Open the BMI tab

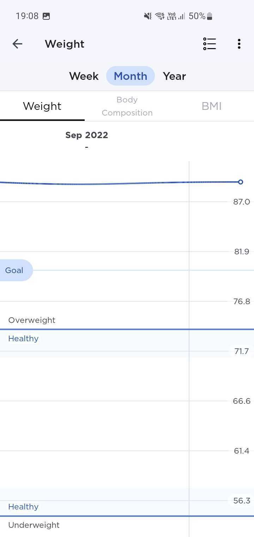pyautogui.click(x=211, y=106)
